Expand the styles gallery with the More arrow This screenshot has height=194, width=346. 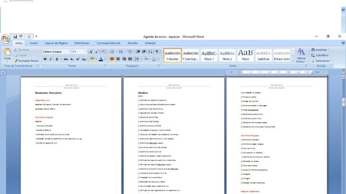click(293, 60)
